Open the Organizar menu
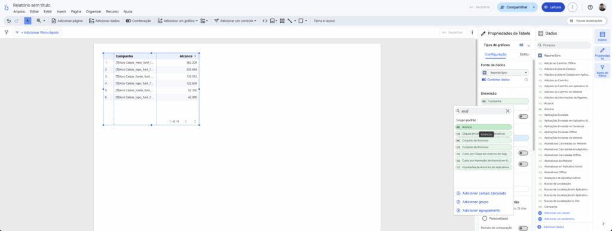The height and width of the screenshot is (231, 612). tap(94, 12)
